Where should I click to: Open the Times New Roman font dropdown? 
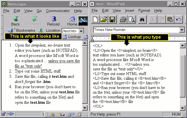[182, 30]
